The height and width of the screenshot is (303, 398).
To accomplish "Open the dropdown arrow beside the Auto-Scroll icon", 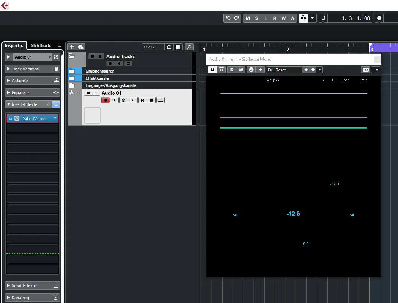I will [312, 18].
